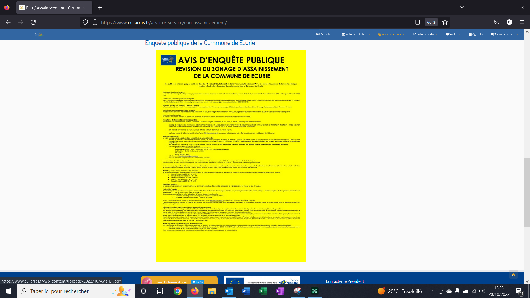Click the orange back-to-top arrow button
The image size is (530, 298).
click(x=513, y=275)
